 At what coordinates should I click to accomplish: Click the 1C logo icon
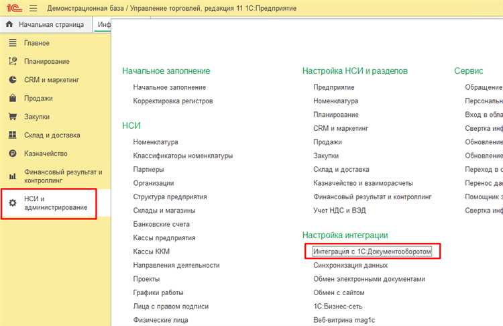[x=15, y=8]
